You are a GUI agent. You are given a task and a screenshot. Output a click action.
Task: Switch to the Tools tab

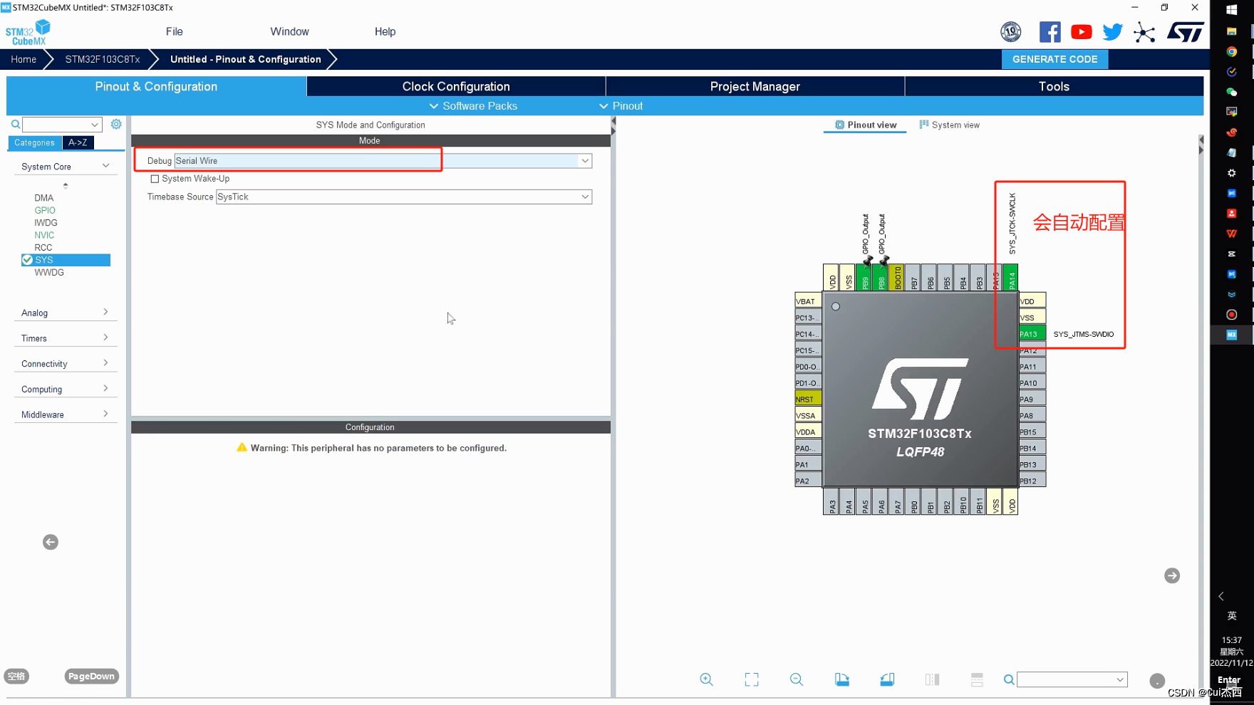[1054, 86]
